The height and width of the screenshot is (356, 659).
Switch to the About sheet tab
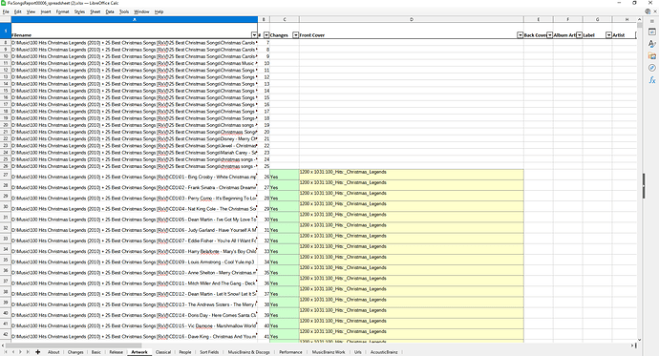tap(53, 352)
